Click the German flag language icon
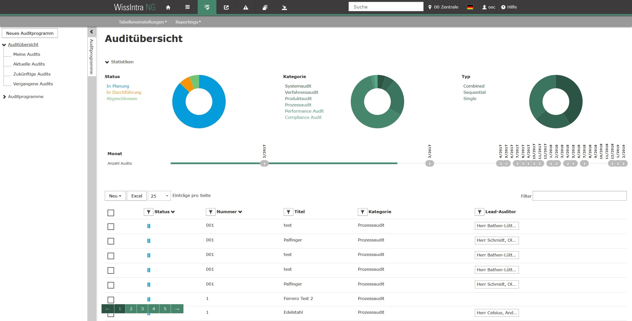This screenshot has width=632, height=321. tap(470, 7)
